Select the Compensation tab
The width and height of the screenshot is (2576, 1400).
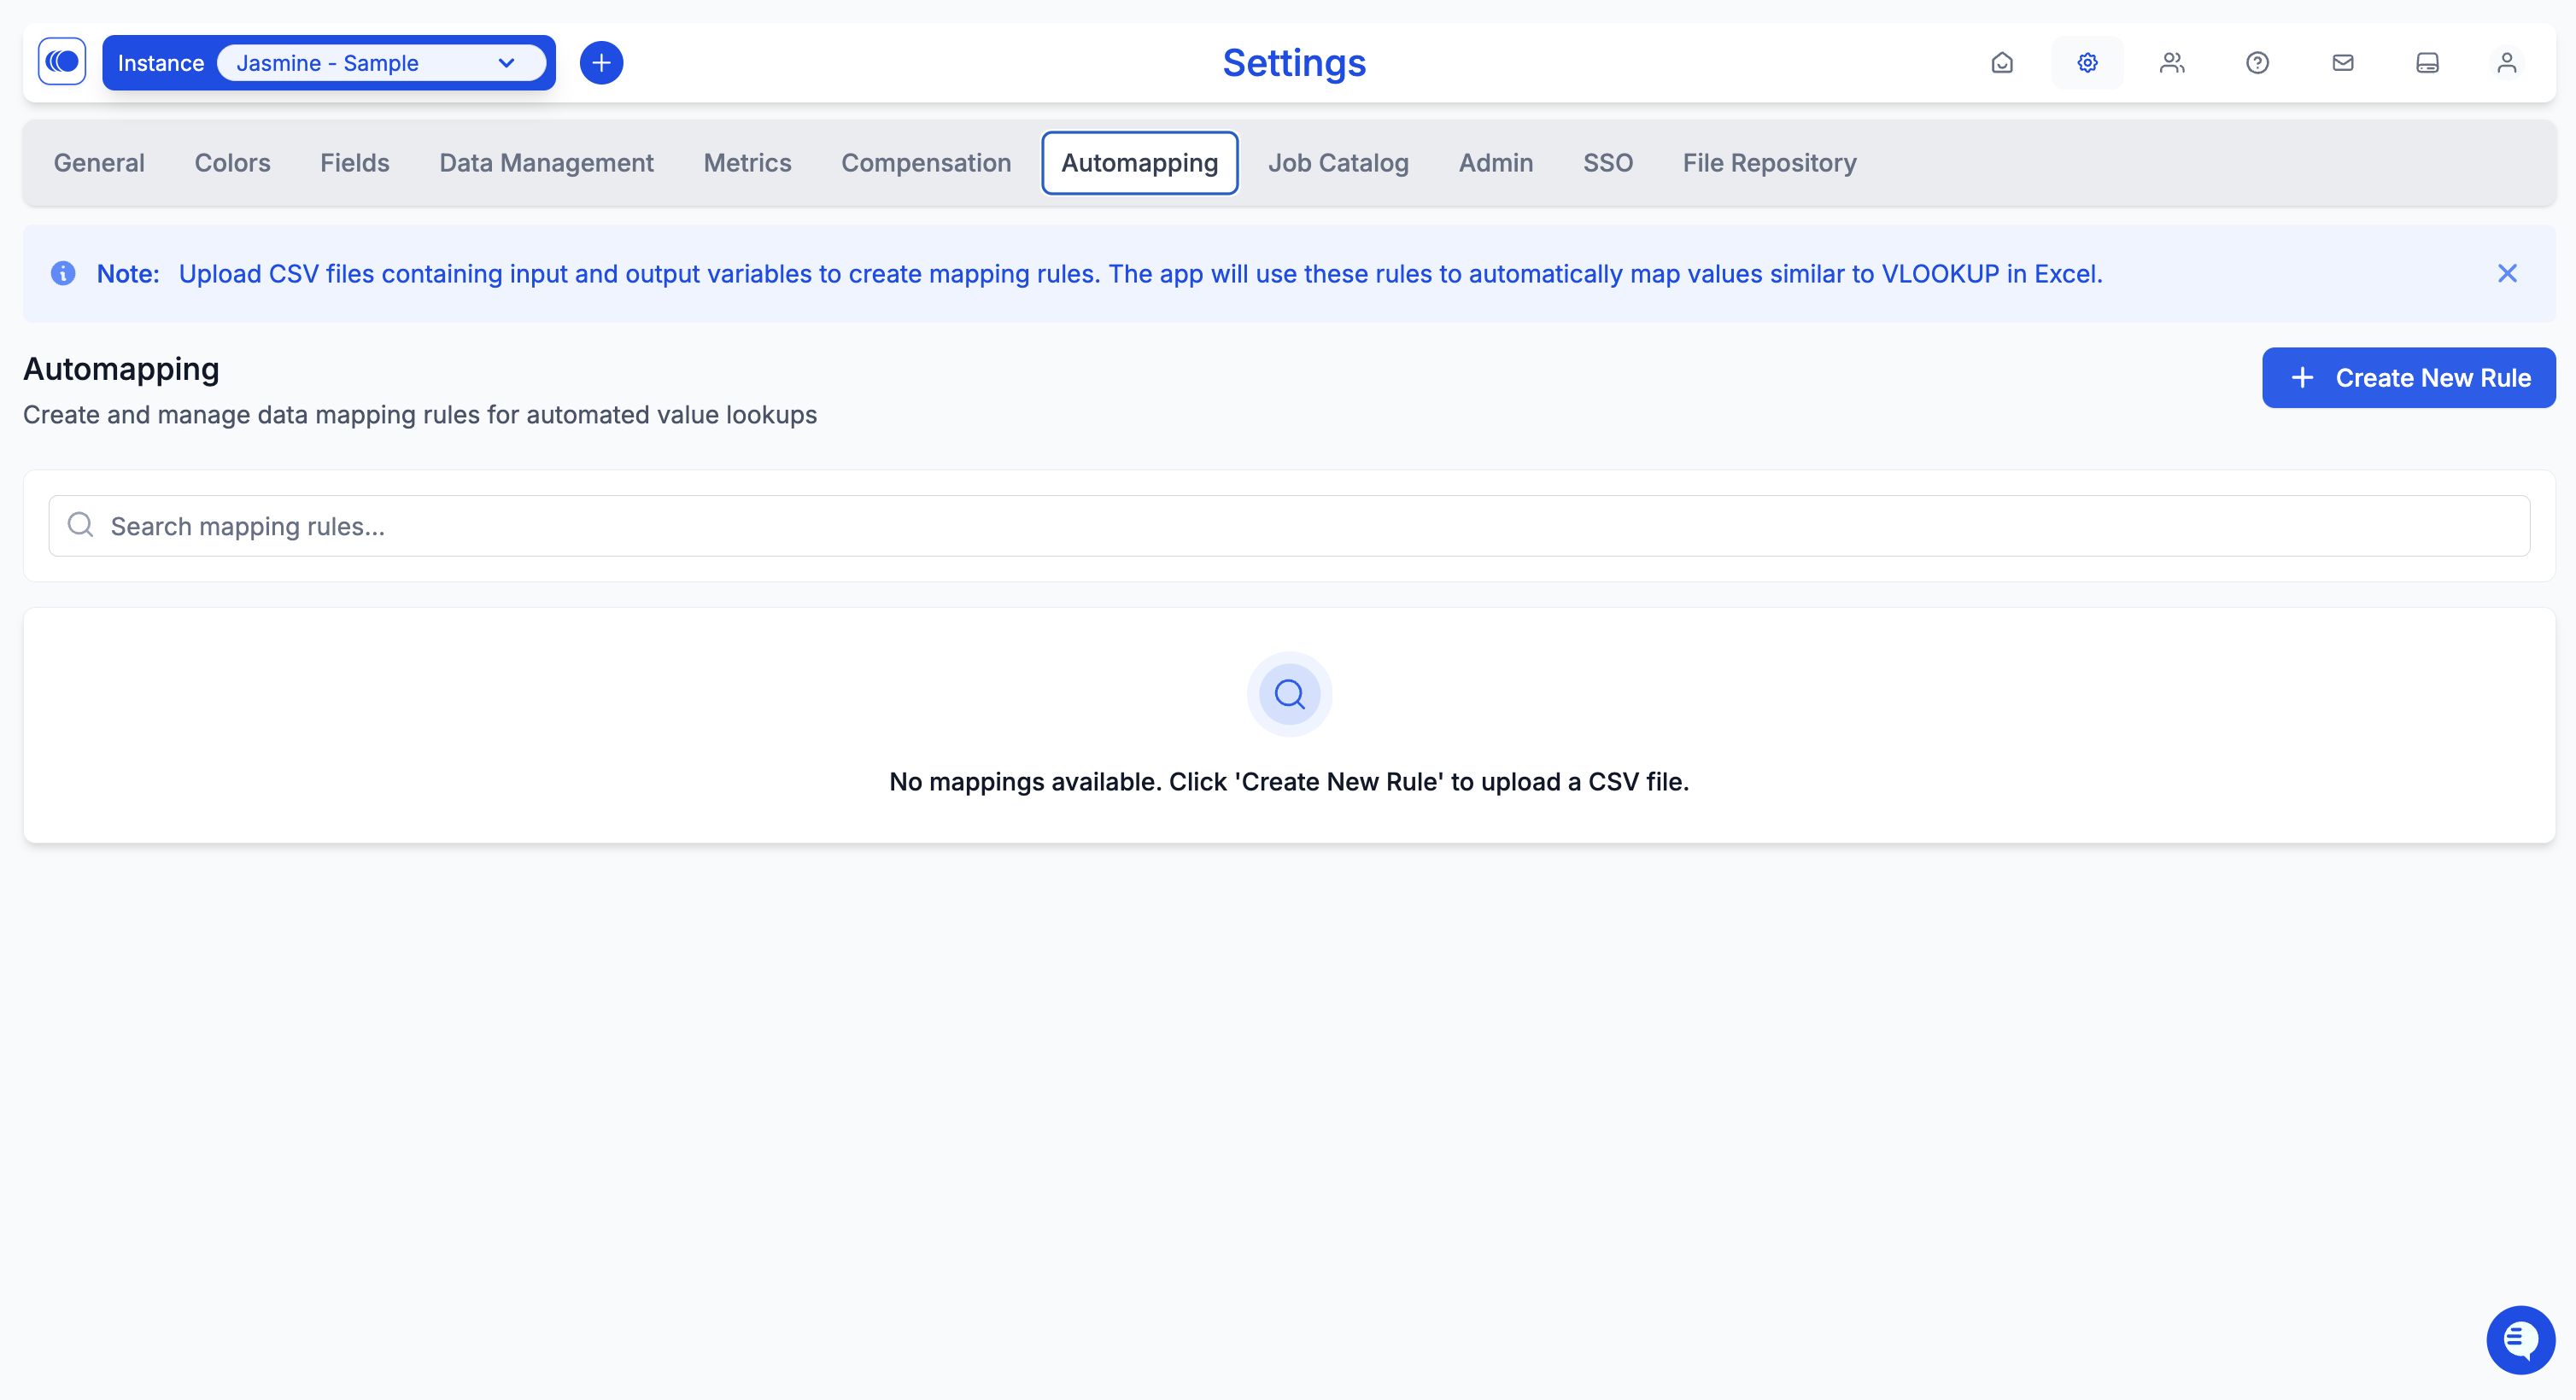click(x=925, y=163)
